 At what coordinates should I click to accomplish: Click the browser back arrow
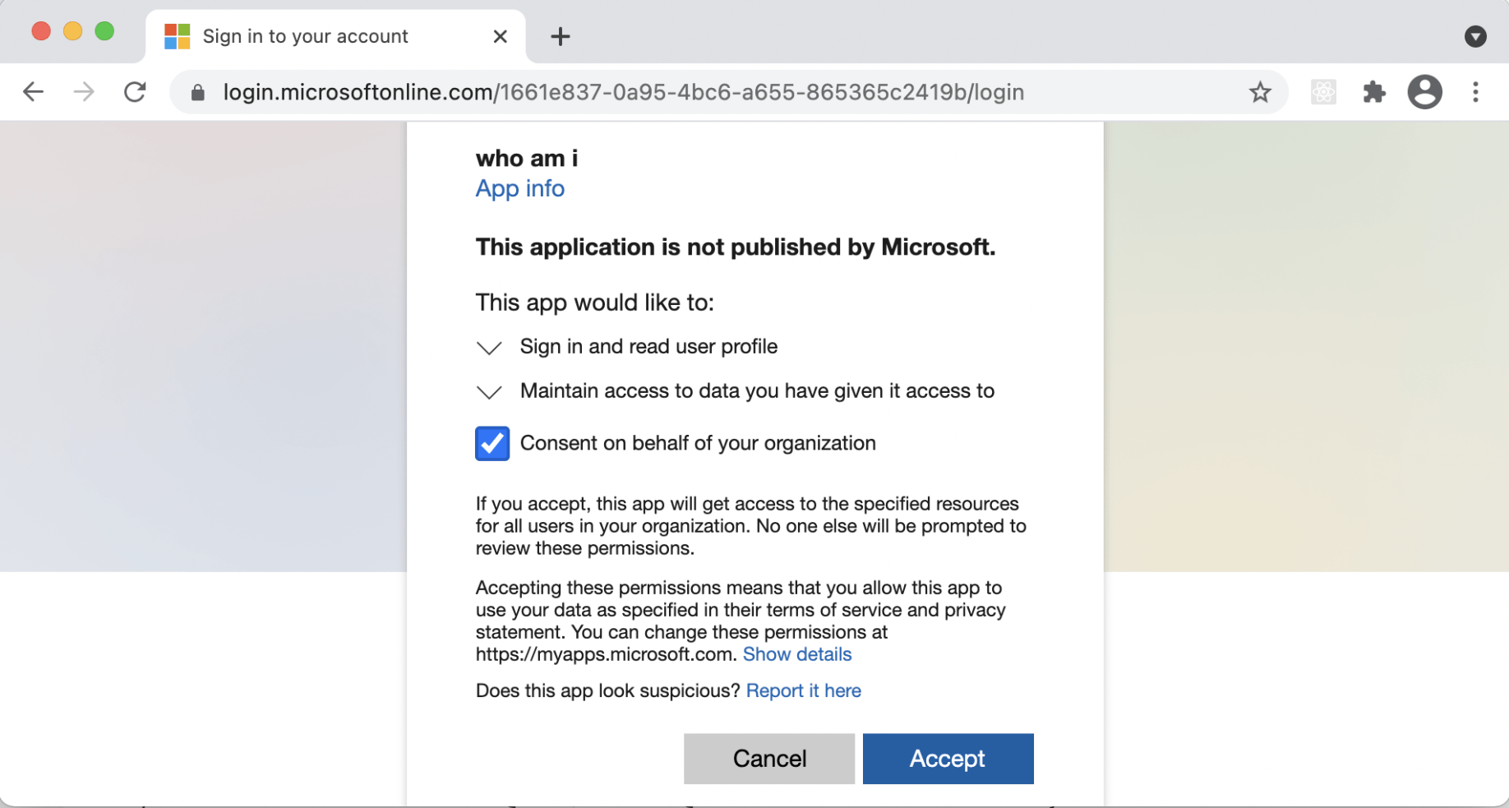33,92
